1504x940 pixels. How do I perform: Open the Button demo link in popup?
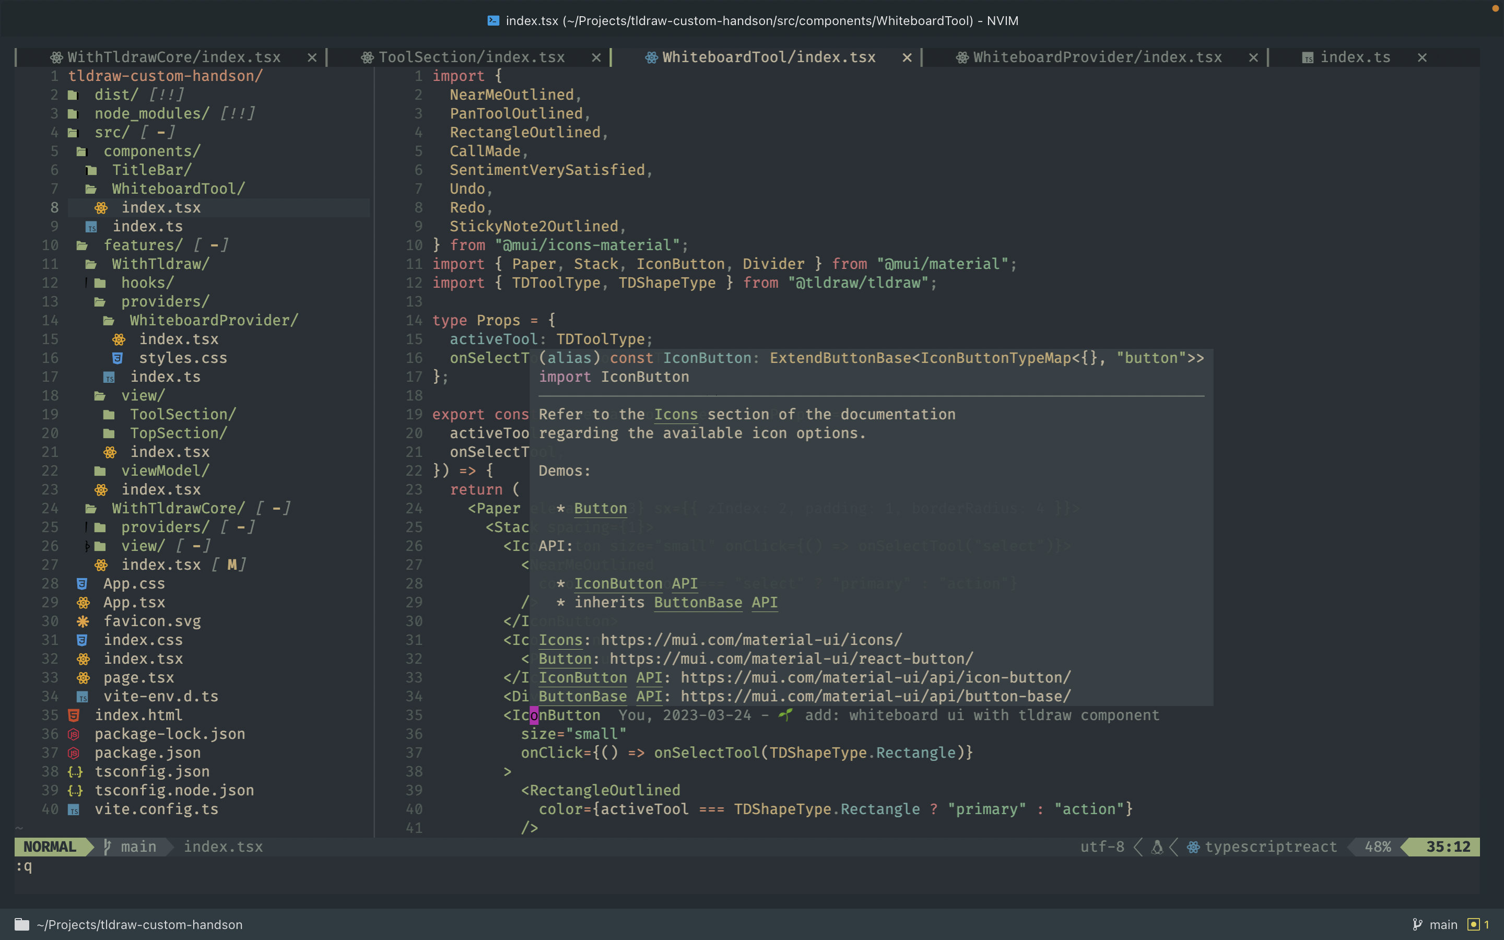pyautogui.click(x=600, y=508)
